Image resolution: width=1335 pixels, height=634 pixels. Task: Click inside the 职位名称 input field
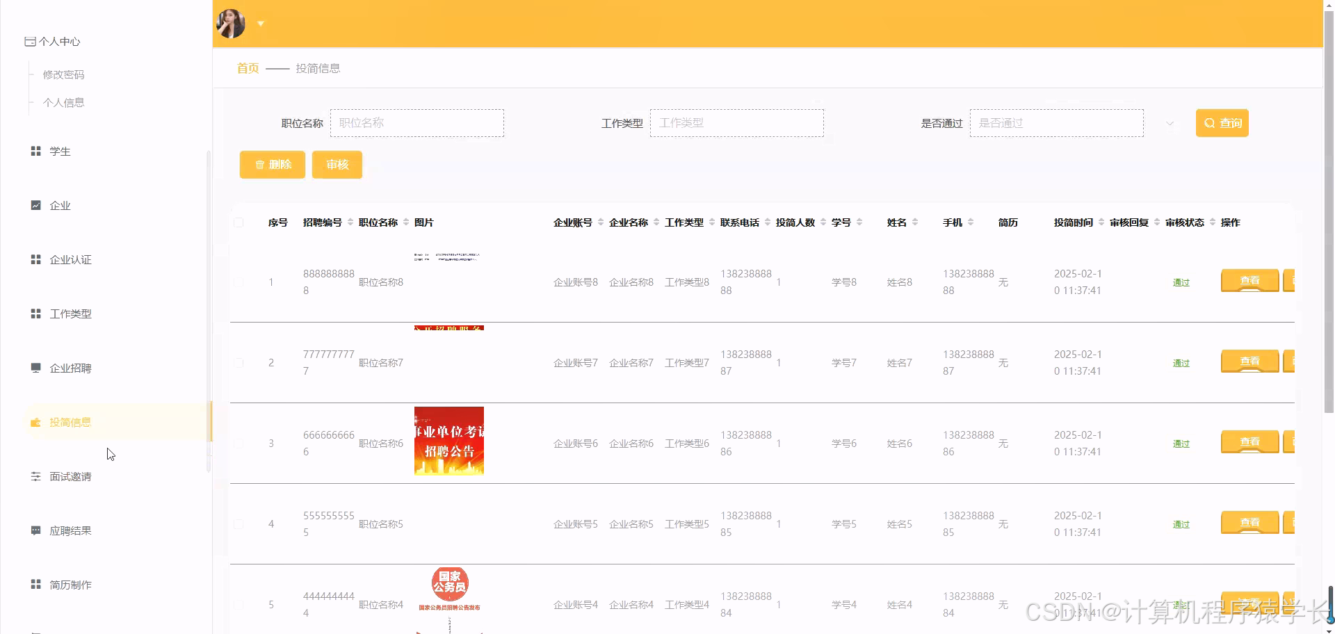tap(417, 122)
